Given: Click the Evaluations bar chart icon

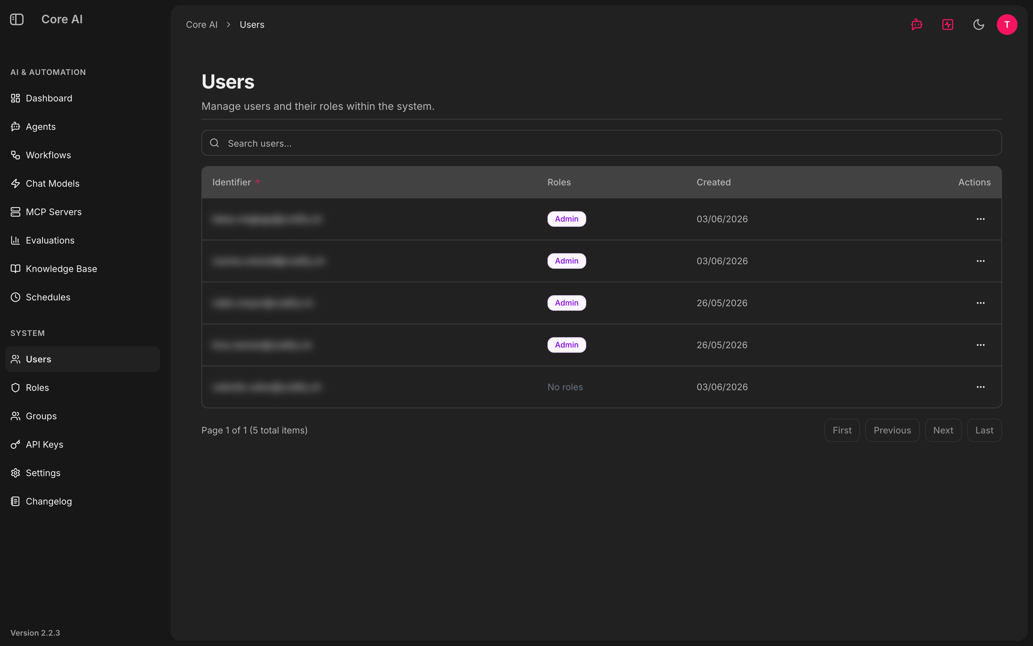Looking at the screenshot, I should (x=15, y=241).
